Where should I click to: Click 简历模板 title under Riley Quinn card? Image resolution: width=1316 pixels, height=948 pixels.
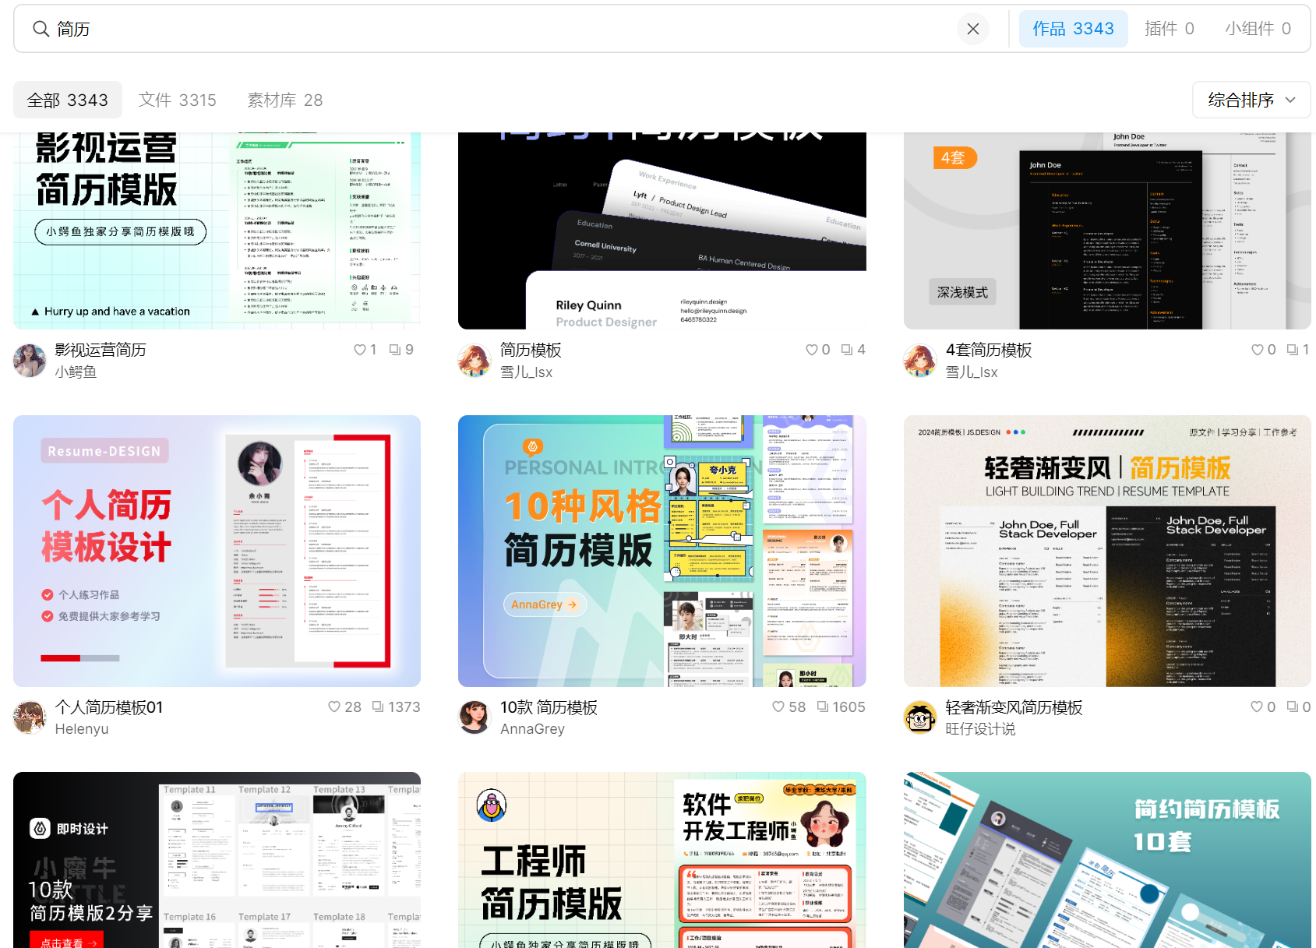click(531, 350)
